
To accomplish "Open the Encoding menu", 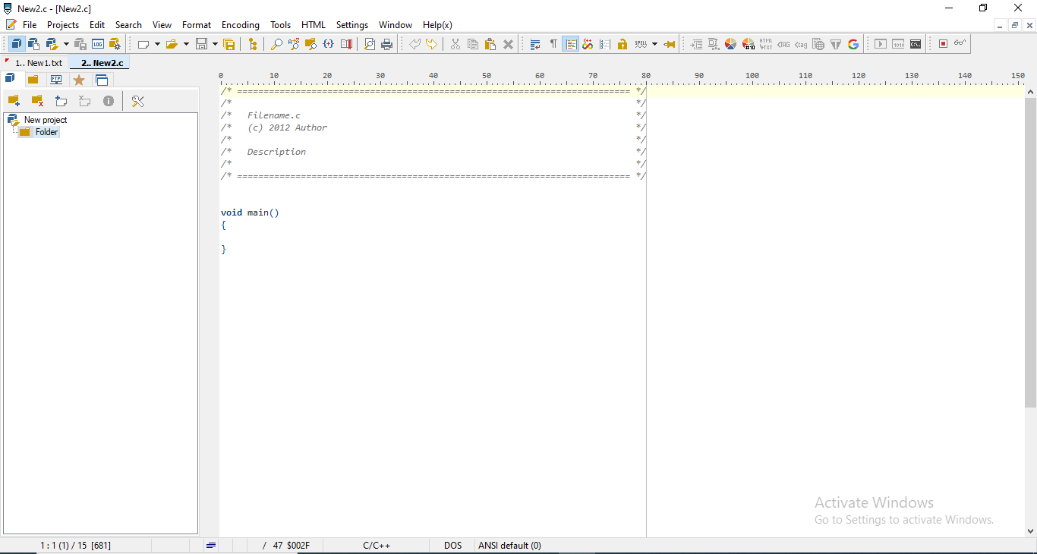I will pyautogui.click(x=240, y=25).
